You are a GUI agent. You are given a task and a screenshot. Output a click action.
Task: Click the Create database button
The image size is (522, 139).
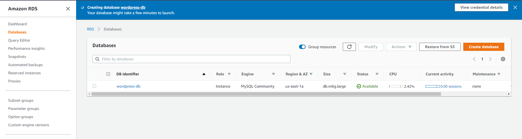point(484,47)
